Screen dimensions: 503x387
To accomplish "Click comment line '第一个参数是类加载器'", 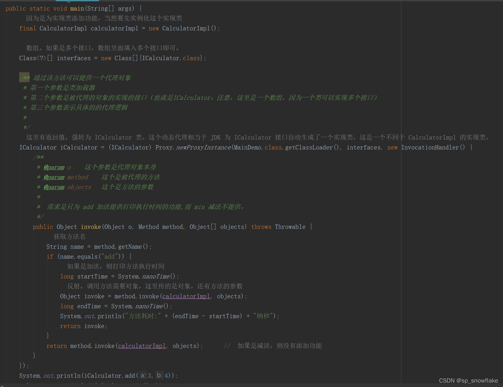I will click(62, 88).
